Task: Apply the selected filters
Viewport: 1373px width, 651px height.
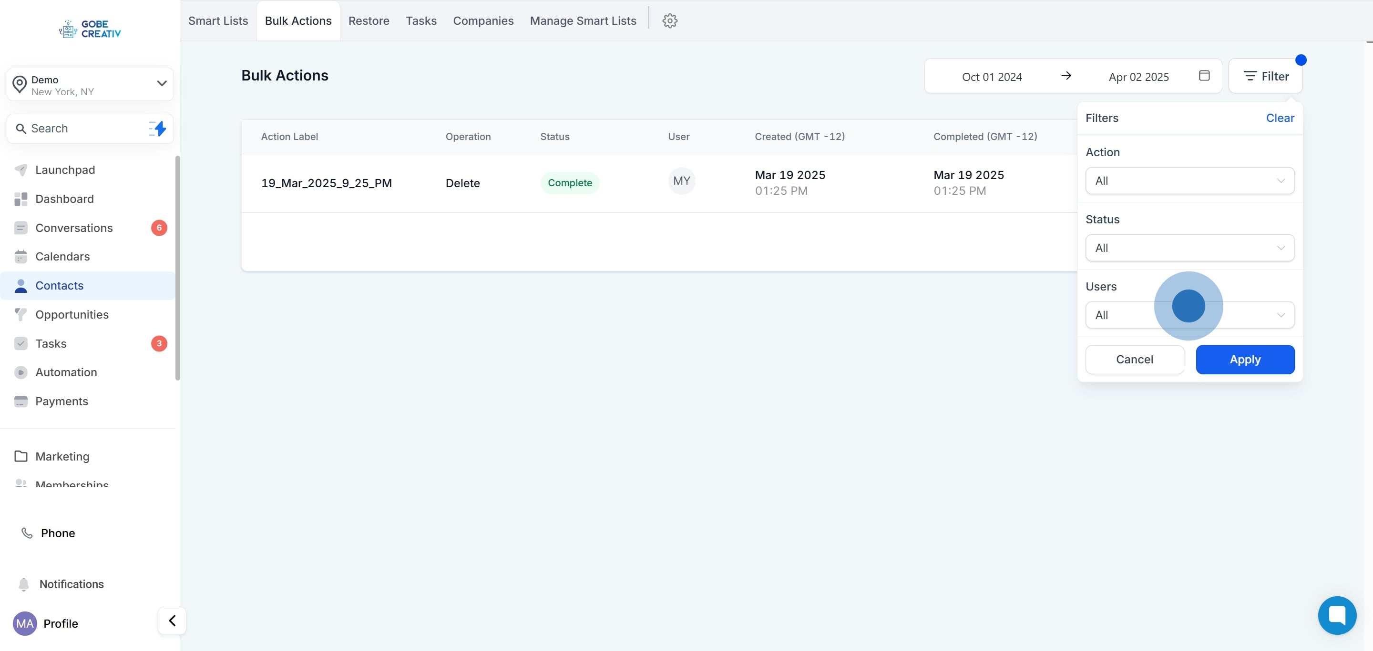Action: coord(1245,359)
